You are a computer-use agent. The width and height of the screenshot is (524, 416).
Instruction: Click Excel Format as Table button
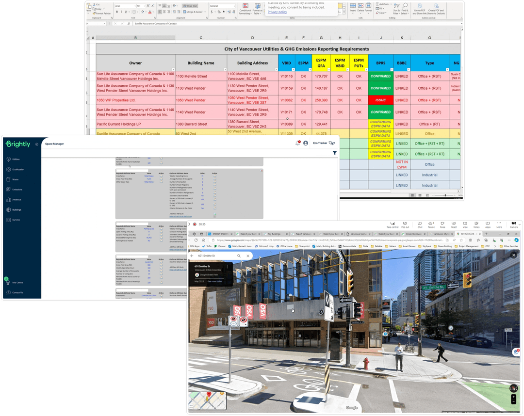coord(257,9)
